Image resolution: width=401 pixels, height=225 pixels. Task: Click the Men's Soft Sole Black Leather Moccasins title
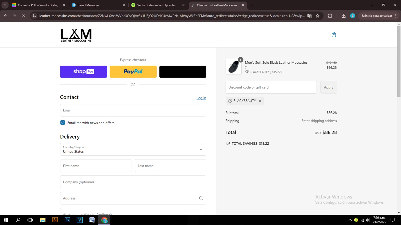coord(276,63)
